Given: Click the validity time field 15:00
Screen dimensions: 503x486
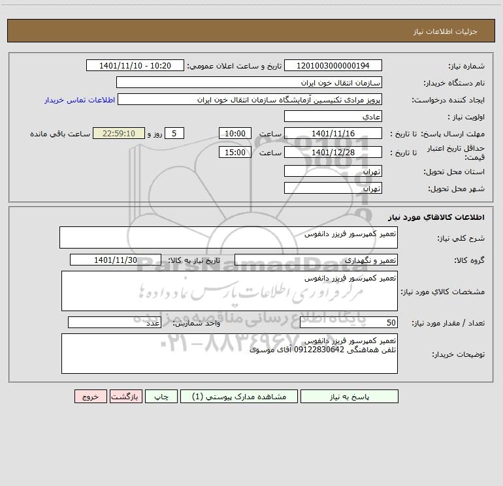Looking at the screenshot, I should coord(235,152).
